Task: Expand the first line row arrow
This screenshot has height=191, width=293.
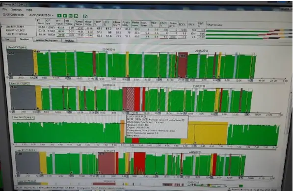Action: [2, 27]
